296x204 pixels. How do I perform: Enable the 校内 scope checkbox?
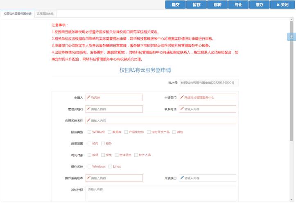pos(90,143)
